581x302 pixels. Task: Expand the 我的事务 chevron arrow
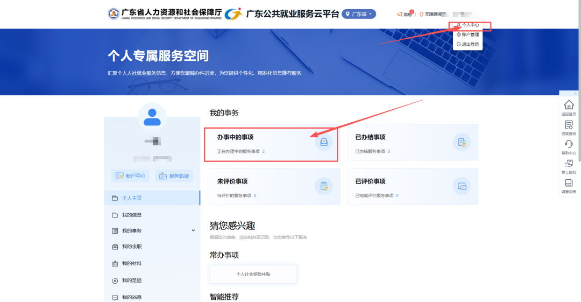(x=193, y=231)
